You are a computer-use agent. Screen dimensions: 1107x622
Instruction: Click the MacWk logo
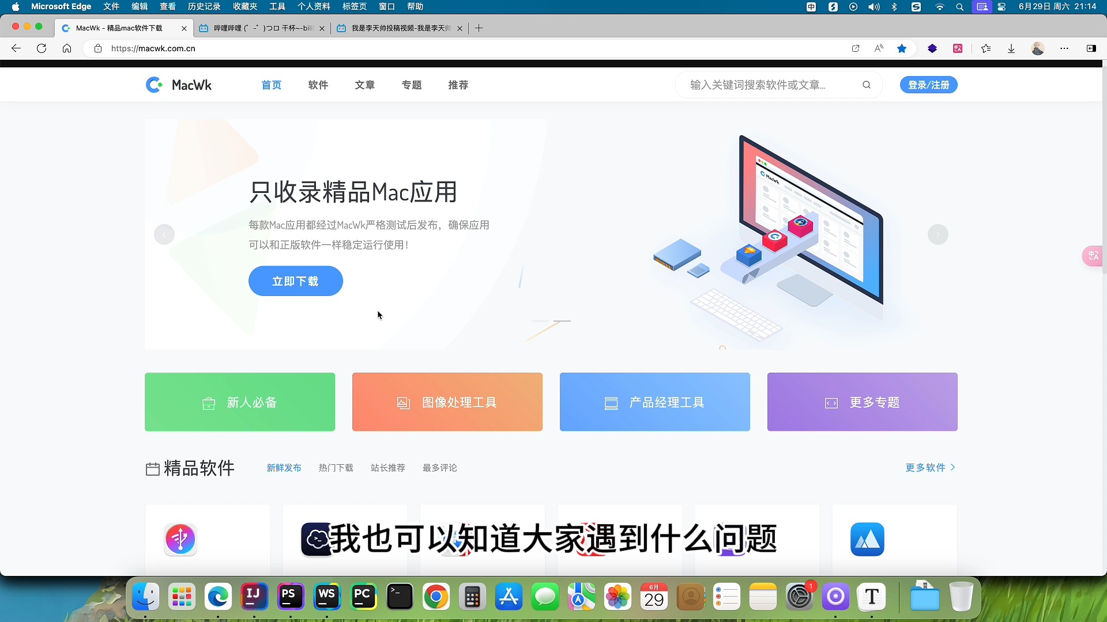pos(179,85)
